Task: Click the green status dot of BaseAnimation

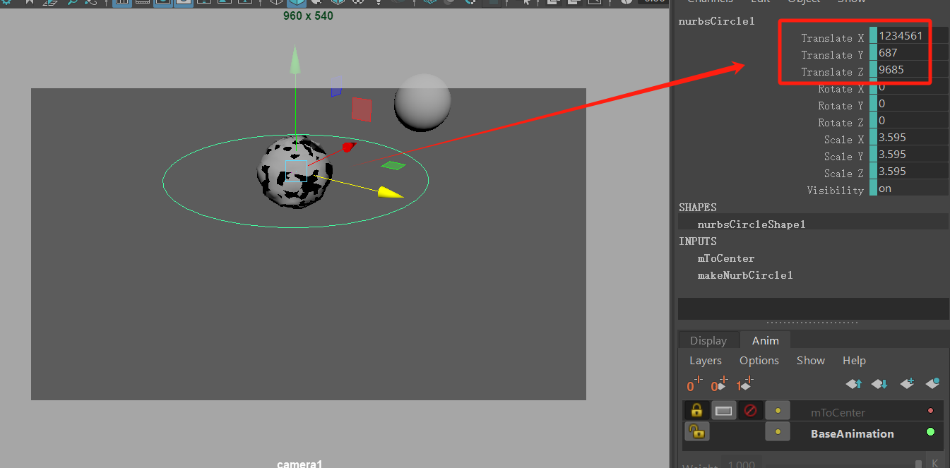Action: click(x=930, y=432)
